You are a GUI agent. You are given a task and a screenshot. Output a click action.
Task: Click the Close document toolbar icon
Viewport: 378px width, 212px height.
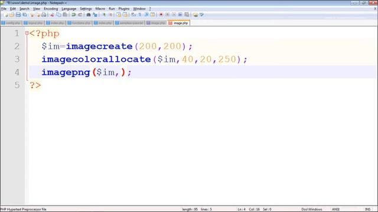[x=31, y=15]
